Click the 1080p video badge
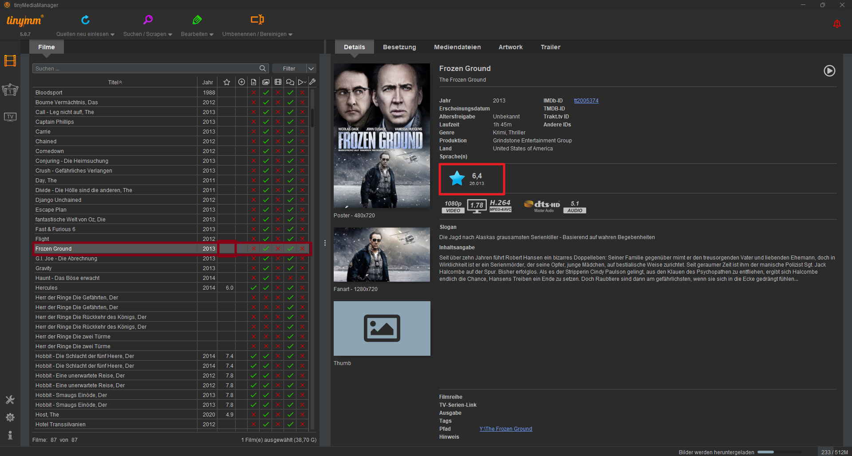Screen dimensions: 852x456 (x=453, y=207)
